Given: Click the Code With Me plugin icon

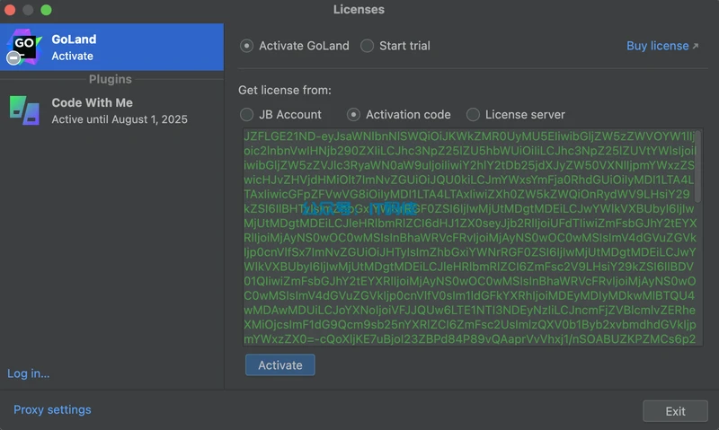Looking at the screenshot, I should pyautogui.click(x=24, y=110).
